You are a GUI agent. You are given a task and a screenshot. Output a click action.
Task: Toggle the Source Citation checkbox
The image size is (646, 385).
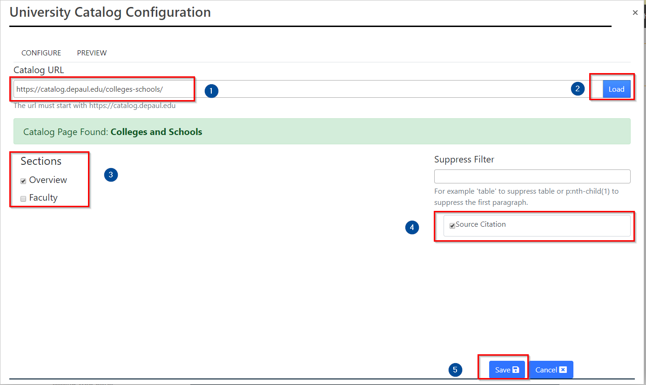[x=452, y=226]
